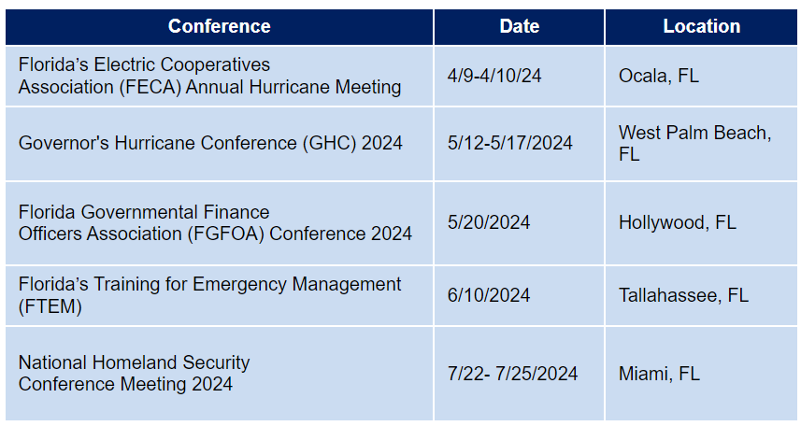Select the Governor's Hurricane Conference cell
This screenshot has width=801, height=426.
click(210, 143)
